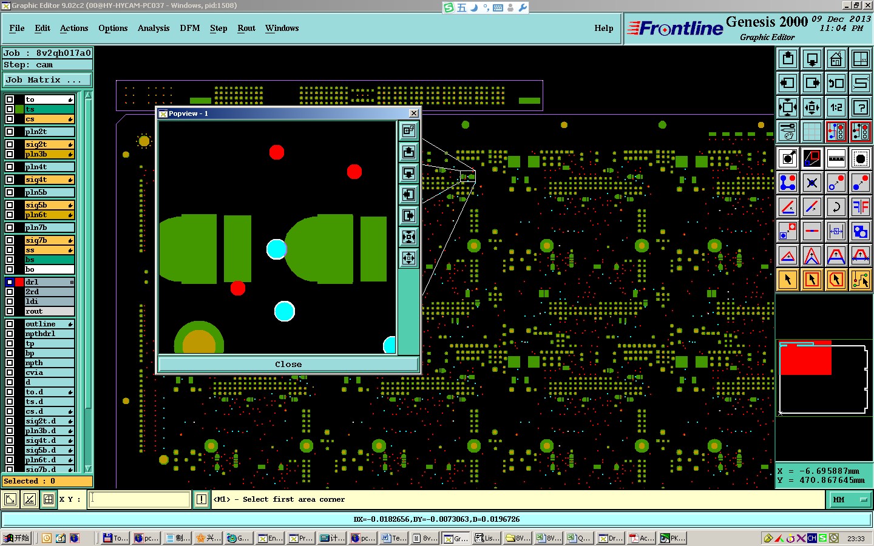Screen dimensions: 874x546
Task: Open the Actions menu
Action: [74, 28]
